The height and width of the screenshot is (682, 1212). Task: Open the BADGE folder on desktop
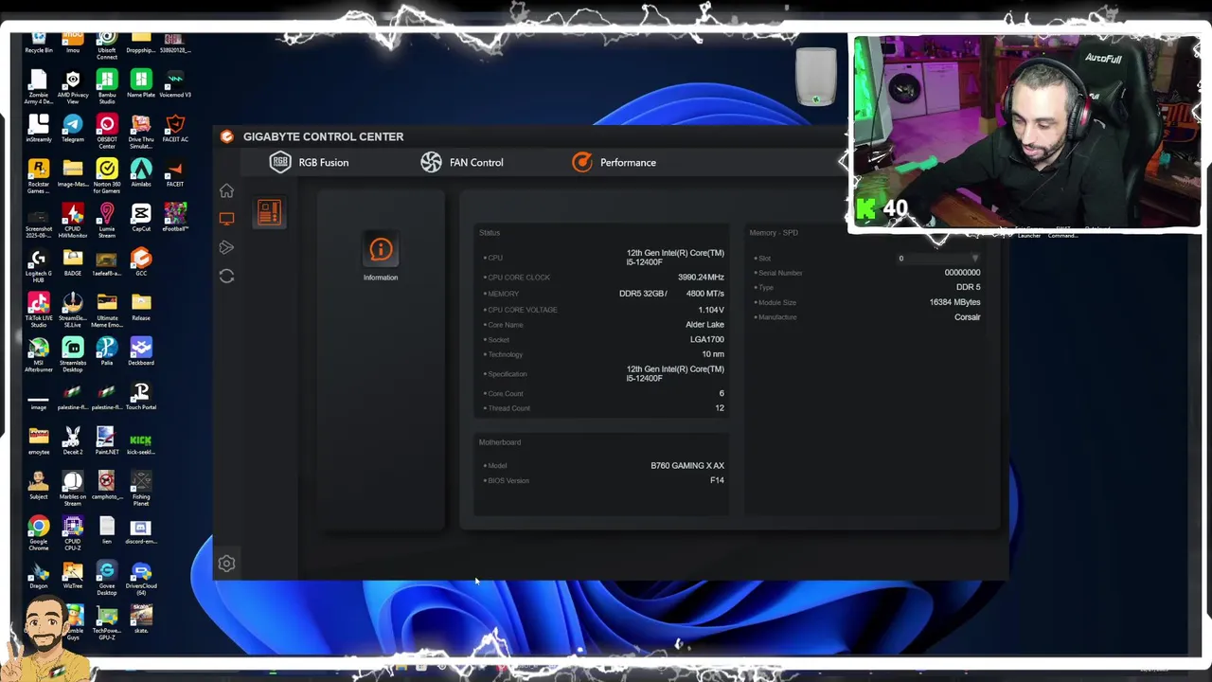click(x=73, y=261)
